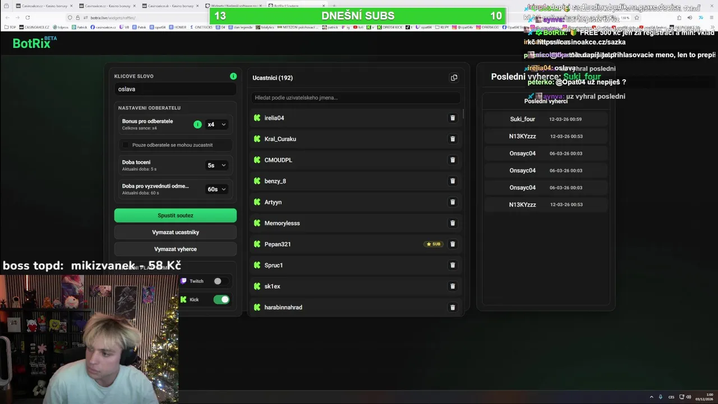The height and width of the screenshot is (404, 718).
Task: Click the Spustit soutez button
Action: coord(176,215)
